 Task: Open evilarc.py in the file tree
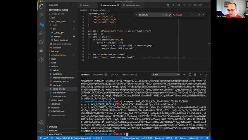[57, 74]
